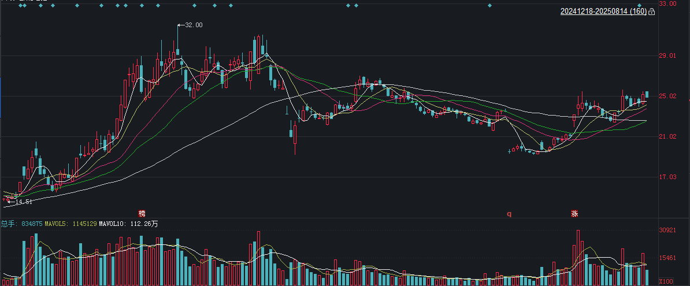Image resolution: width=690 pixels, height=286 pixels.
Task: Select the rightmost diamond marker at top
Action: (639, 5)
